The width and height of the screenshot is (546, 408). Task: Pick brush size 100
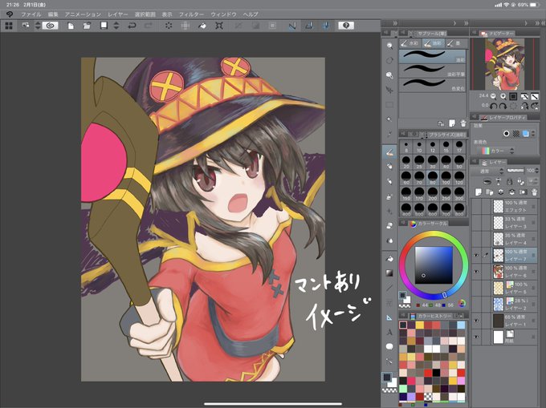pyautogui.click(x=446, y=178)
